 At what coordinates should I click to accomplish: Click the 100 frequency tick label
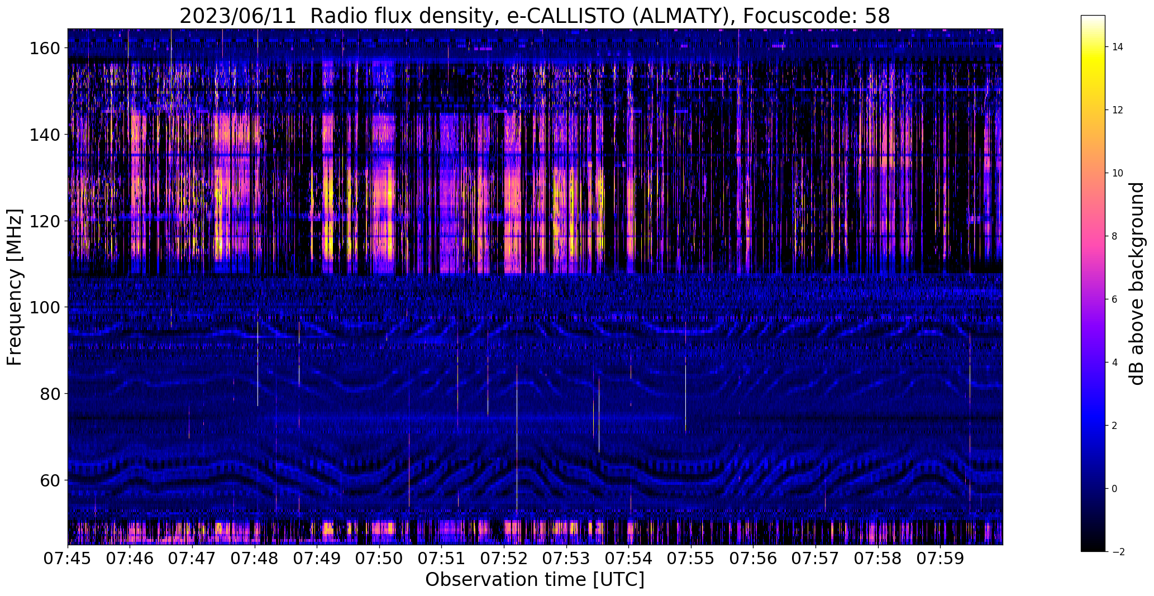pos(45,307)
